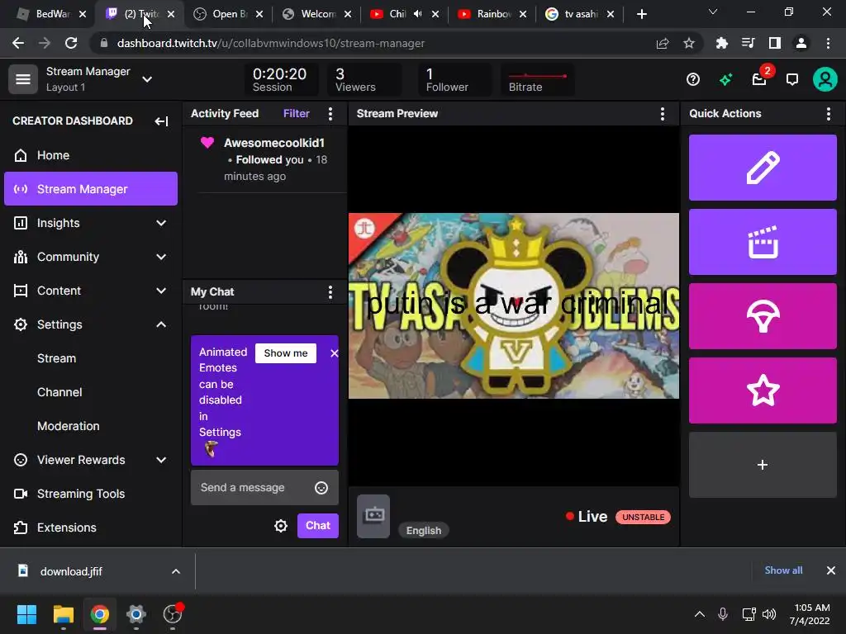Open chat settings gear icon
Screen dimensions: 846x634
pos(281,526)
